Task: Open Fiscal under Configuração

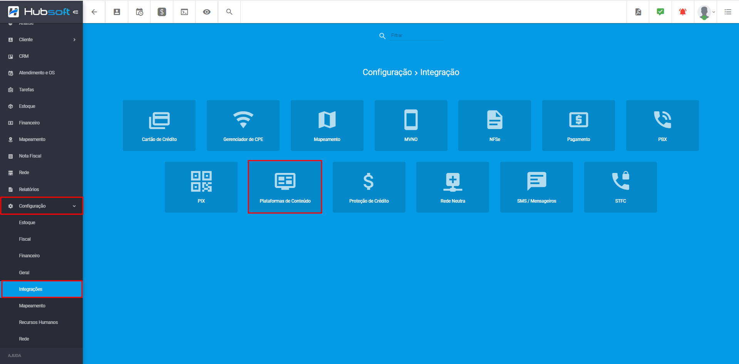Action: pyautogui.click(x=42, y=239)
